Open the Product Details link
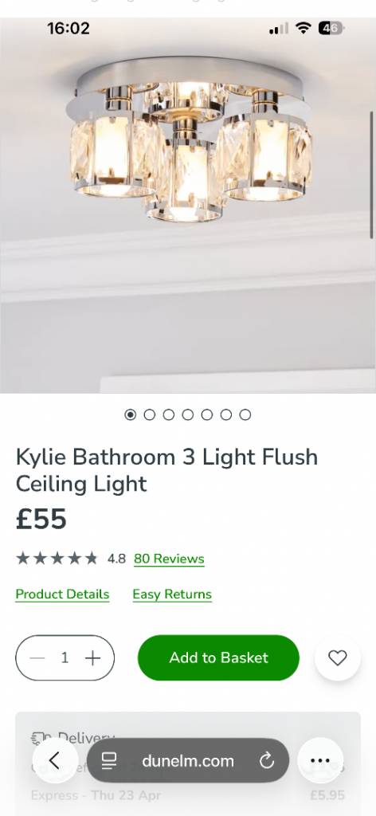 coord(62,594)
